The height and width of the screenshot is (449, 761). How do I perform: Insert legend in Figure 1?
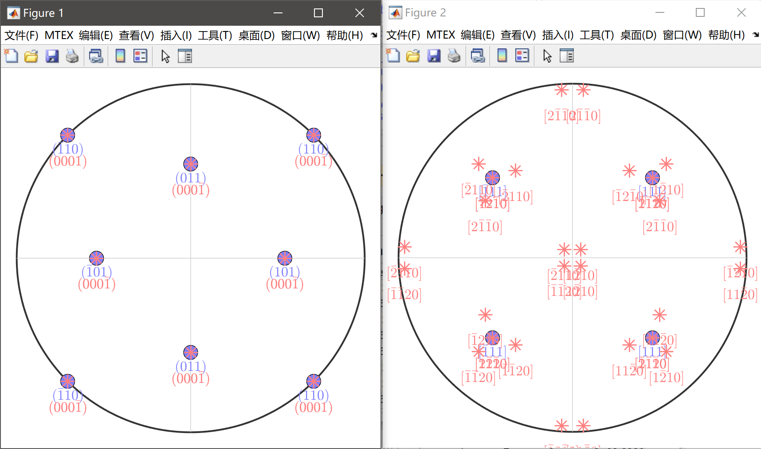click(x=140, y=56)
